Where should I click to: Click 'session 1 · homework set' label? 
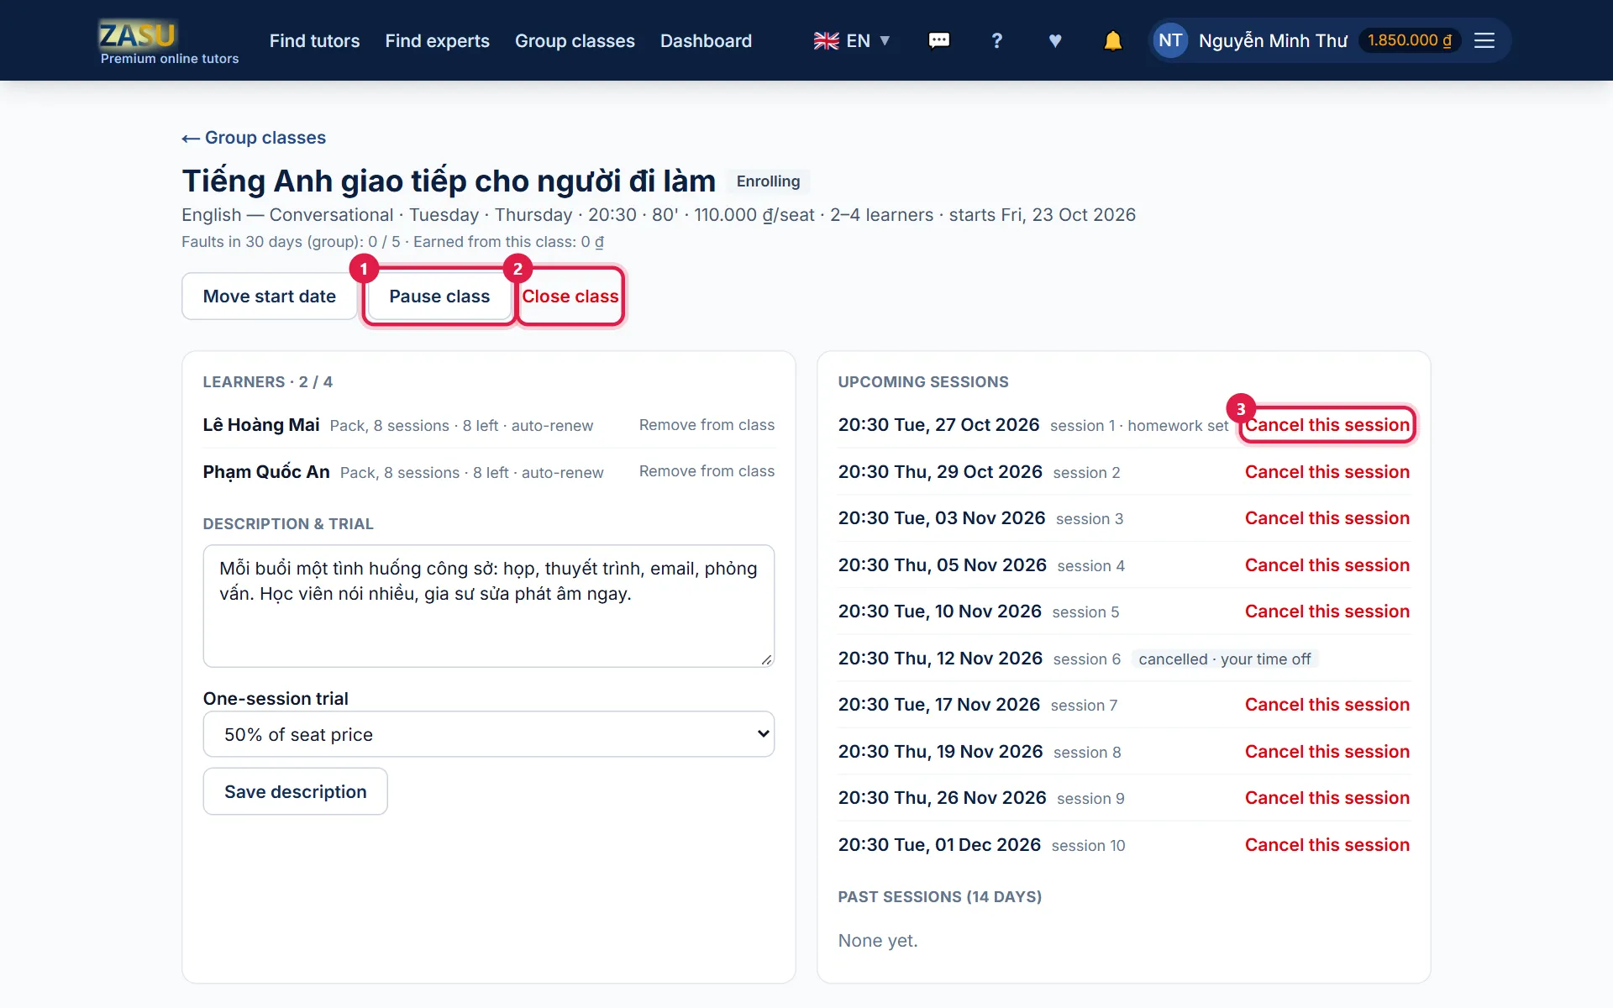point(1138,426)
